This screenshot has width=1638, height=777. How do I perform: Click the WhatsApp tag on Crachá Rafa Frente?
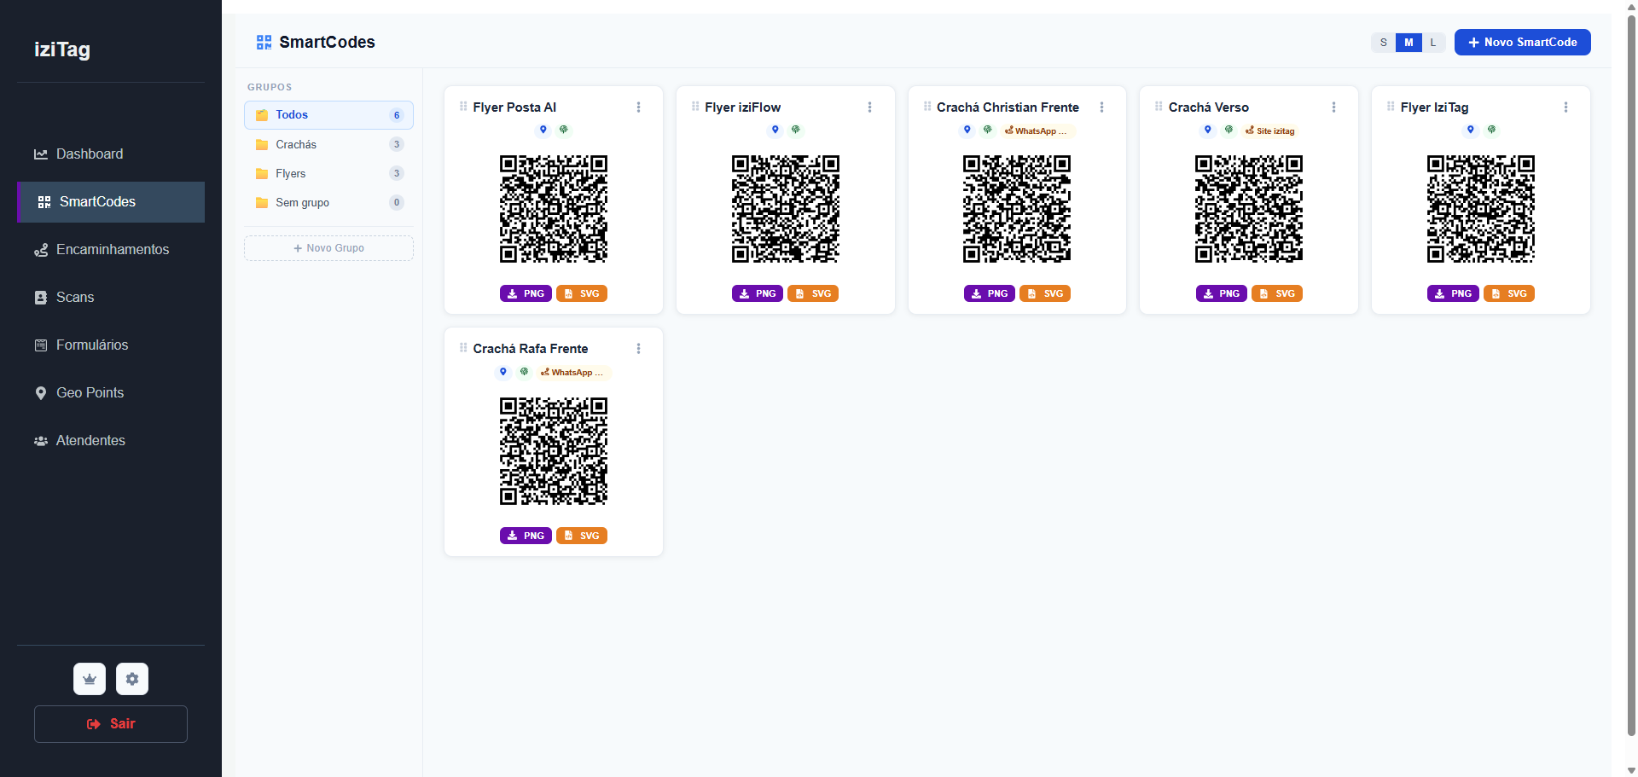(x=572, y=373)
